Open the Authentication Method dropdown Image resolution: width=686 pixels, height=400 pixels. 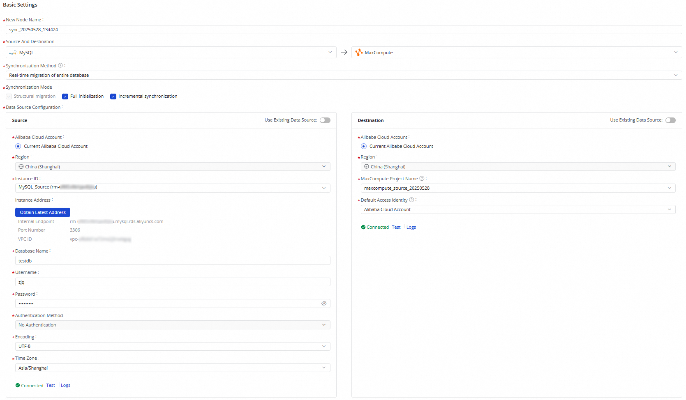(173, 325)
